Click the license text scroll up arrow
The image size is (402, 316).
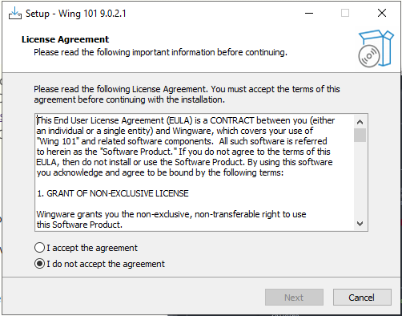point(360,122)
